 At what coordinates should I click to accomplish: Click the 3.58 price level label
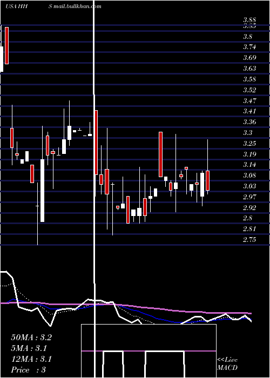(249, 79)
